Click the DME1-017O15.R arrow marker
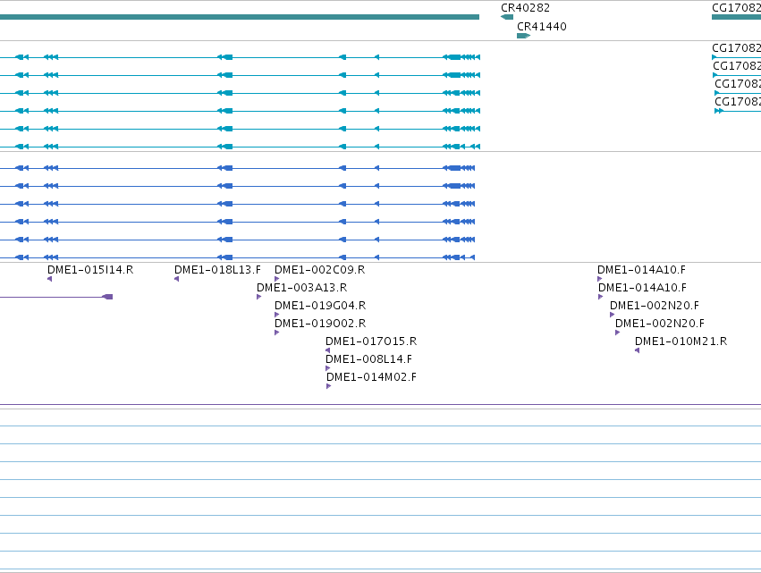This screenshot has width=761, height=573. pos(327,350)
